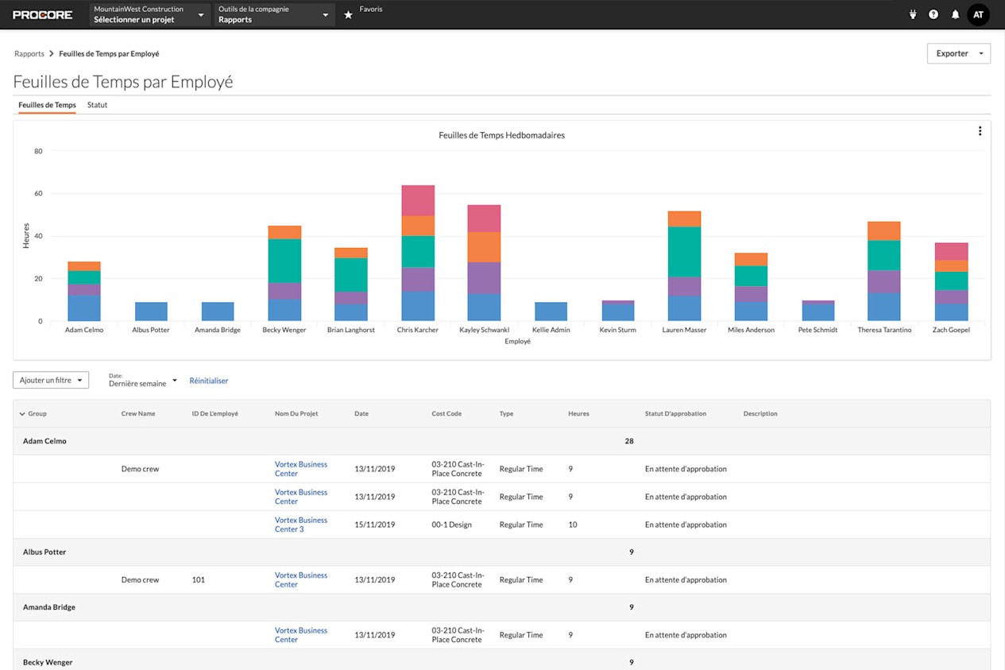The image size is (1005, 670).
Task: Click the Miles Anderson chart bar
Action: 751,287
